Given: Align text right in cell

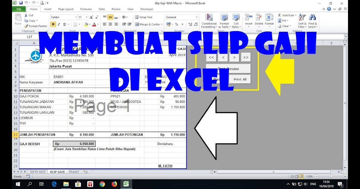Looking at the screenshot, I should click(x=116, y=24).
